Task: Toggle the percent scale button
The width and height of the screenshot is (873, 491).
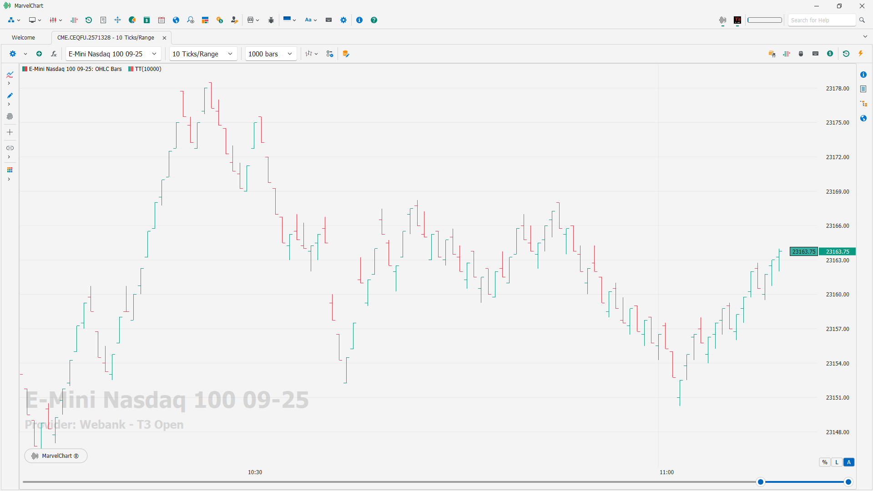Action: click(825, 462)
